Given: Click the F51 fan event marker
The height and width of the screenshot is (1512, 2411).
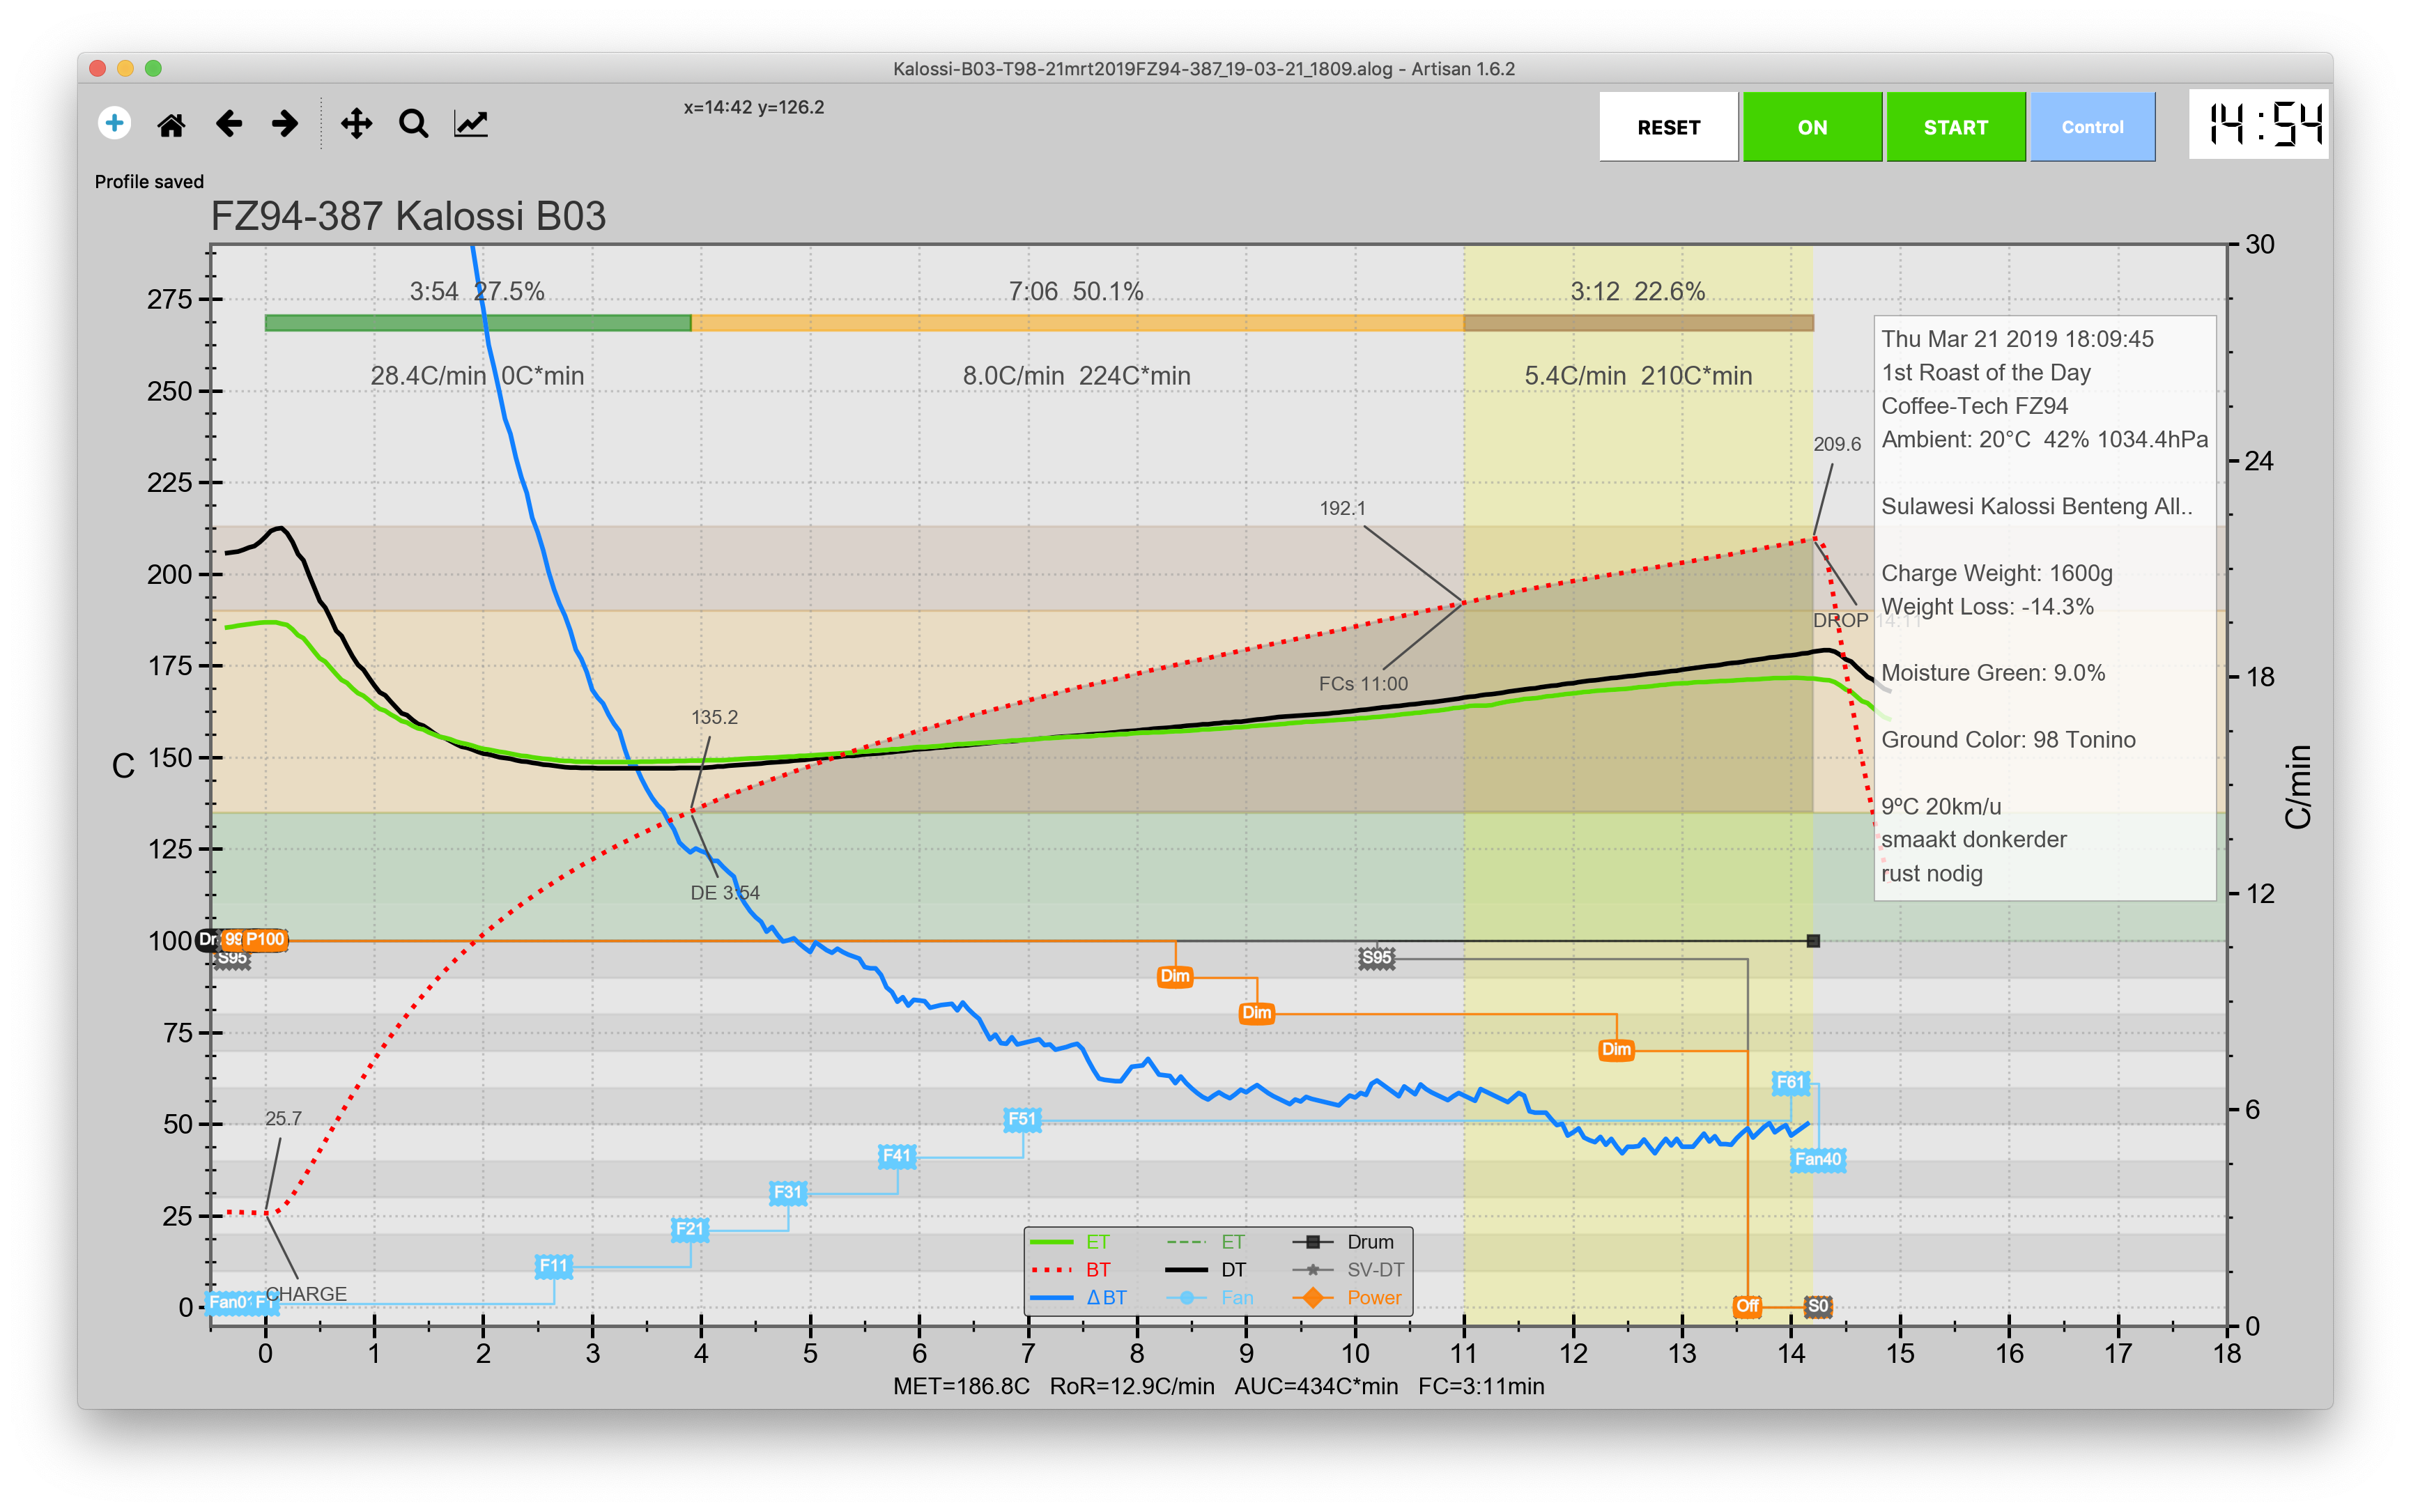Looking at the screenshot, I should [1022, 1119].
